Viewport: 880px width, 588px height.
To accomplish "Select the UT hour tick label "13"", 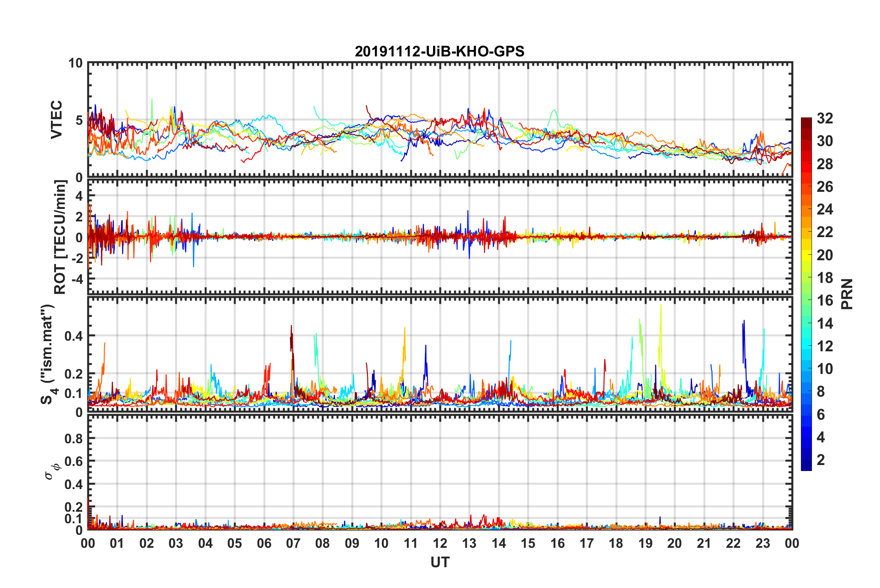I will 469,543.
